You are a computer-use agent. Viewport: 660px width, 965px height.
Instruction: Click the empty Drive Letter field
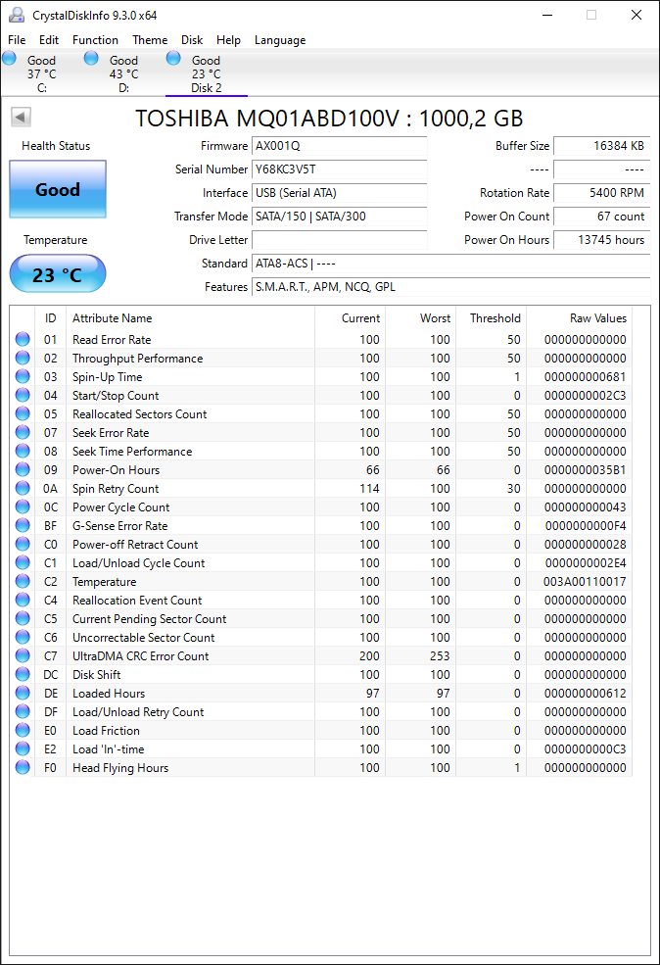coord(340,239)
